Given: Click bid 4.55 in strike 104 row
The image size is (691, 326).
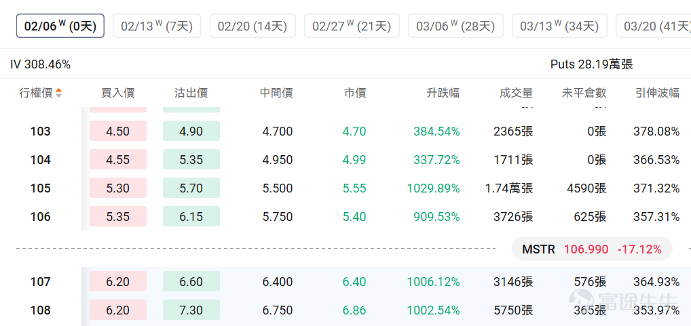Looking at the screenshot, I should pos(118,160).
